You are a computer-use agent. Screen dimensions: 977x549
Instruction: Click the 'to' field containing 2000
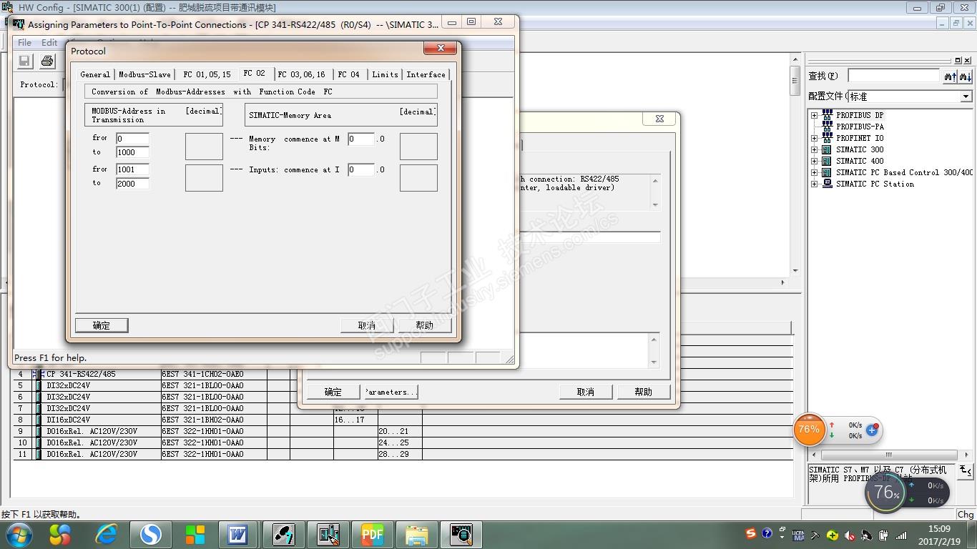pos(133,183)
